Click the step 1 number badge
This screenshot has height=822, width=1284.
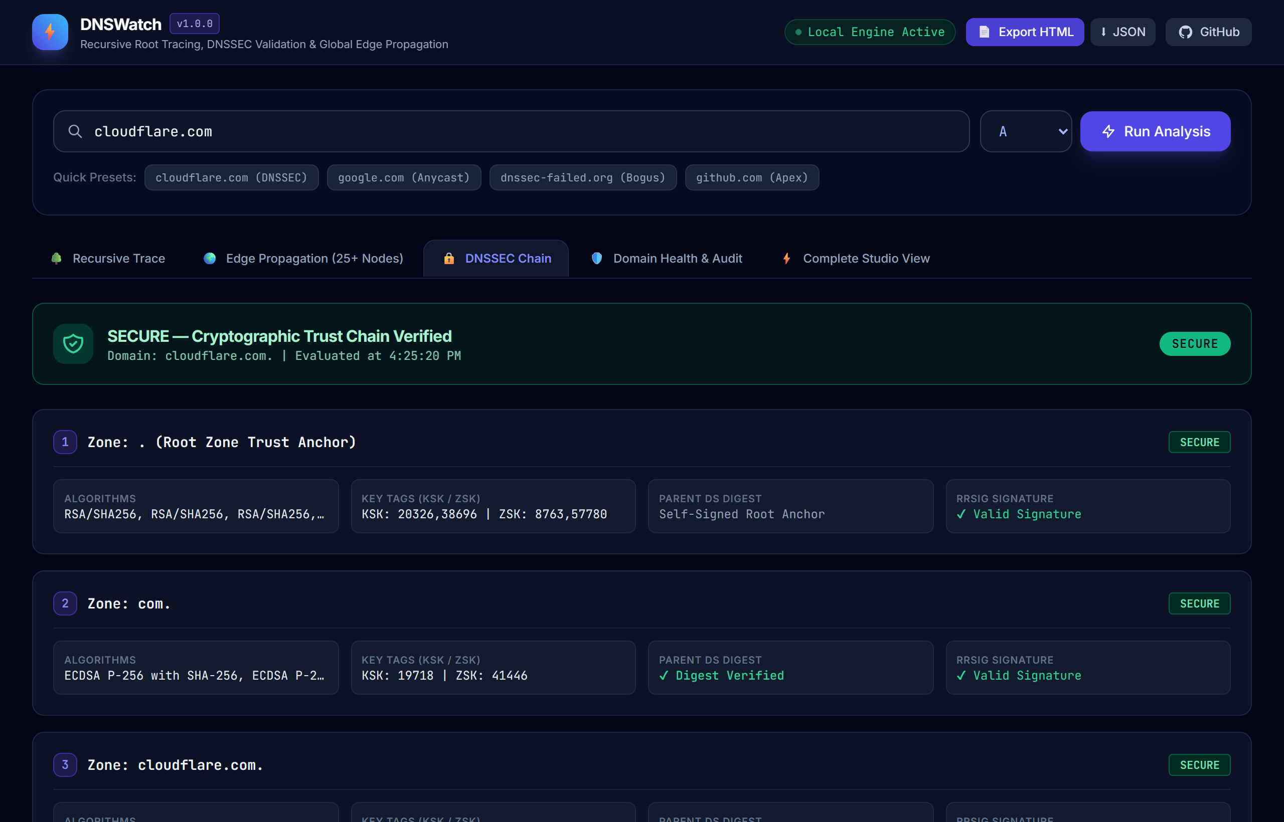65,442
